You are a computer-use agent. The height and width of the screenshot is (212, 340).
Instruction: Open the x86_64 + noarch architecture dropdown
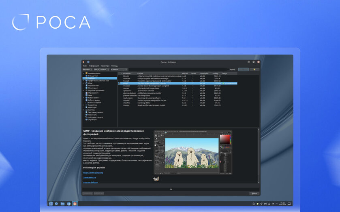point(101,69)
